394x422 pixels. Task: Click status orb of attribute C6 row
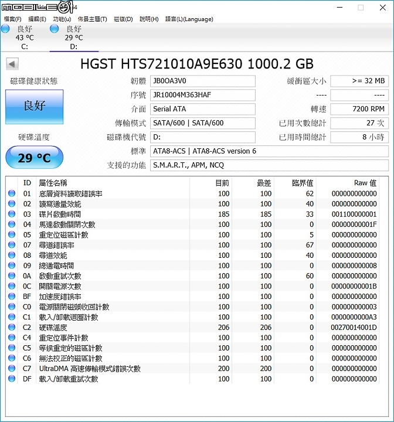pyautogui.click(x=12, y=358)
